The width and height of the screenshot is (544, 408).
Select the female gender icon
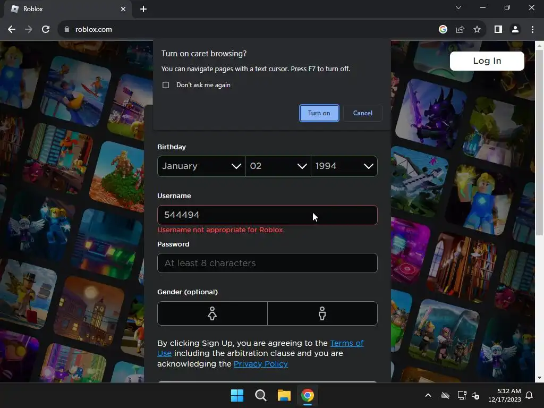(x=212, y=313)
